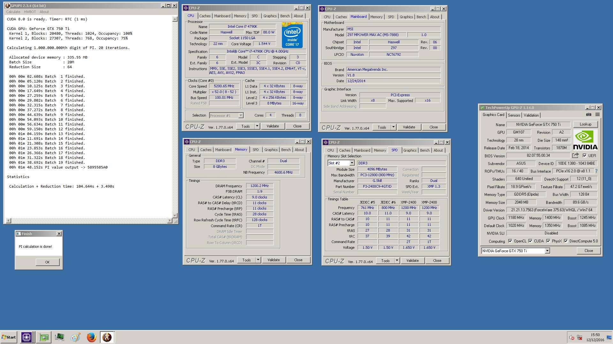
Task: Click the GPUPI vertical scrollbar down arrow
Action: click(x=175, y=215)
